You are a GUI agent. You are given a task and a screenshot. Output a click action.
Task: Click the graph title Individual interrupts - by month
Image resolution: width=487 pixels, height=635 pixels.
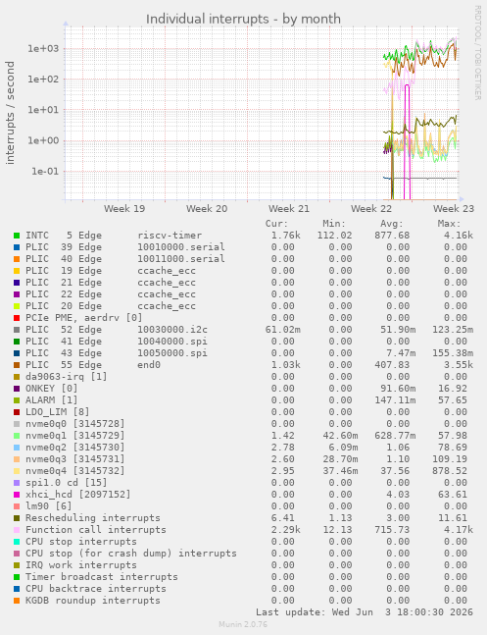click(243, 19)
